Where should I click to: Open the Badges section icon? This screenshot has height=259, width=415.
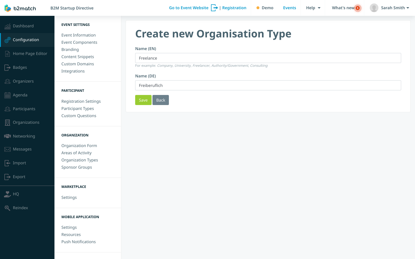point(7,67)
